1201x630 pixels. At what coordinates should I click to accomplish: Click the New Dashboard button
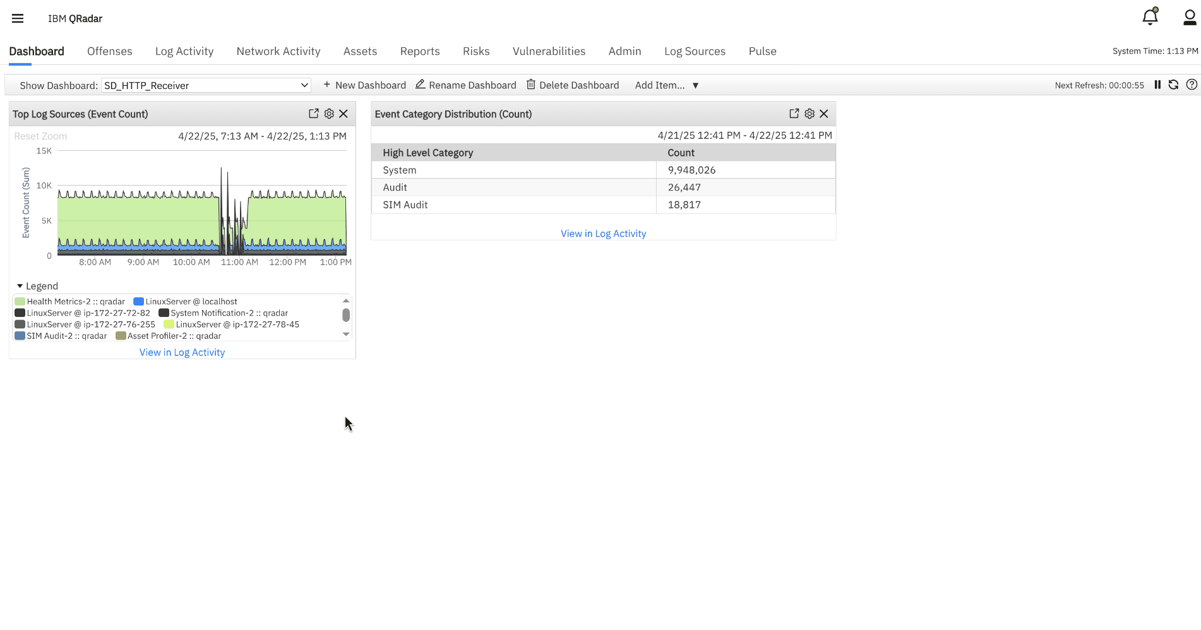364,85
